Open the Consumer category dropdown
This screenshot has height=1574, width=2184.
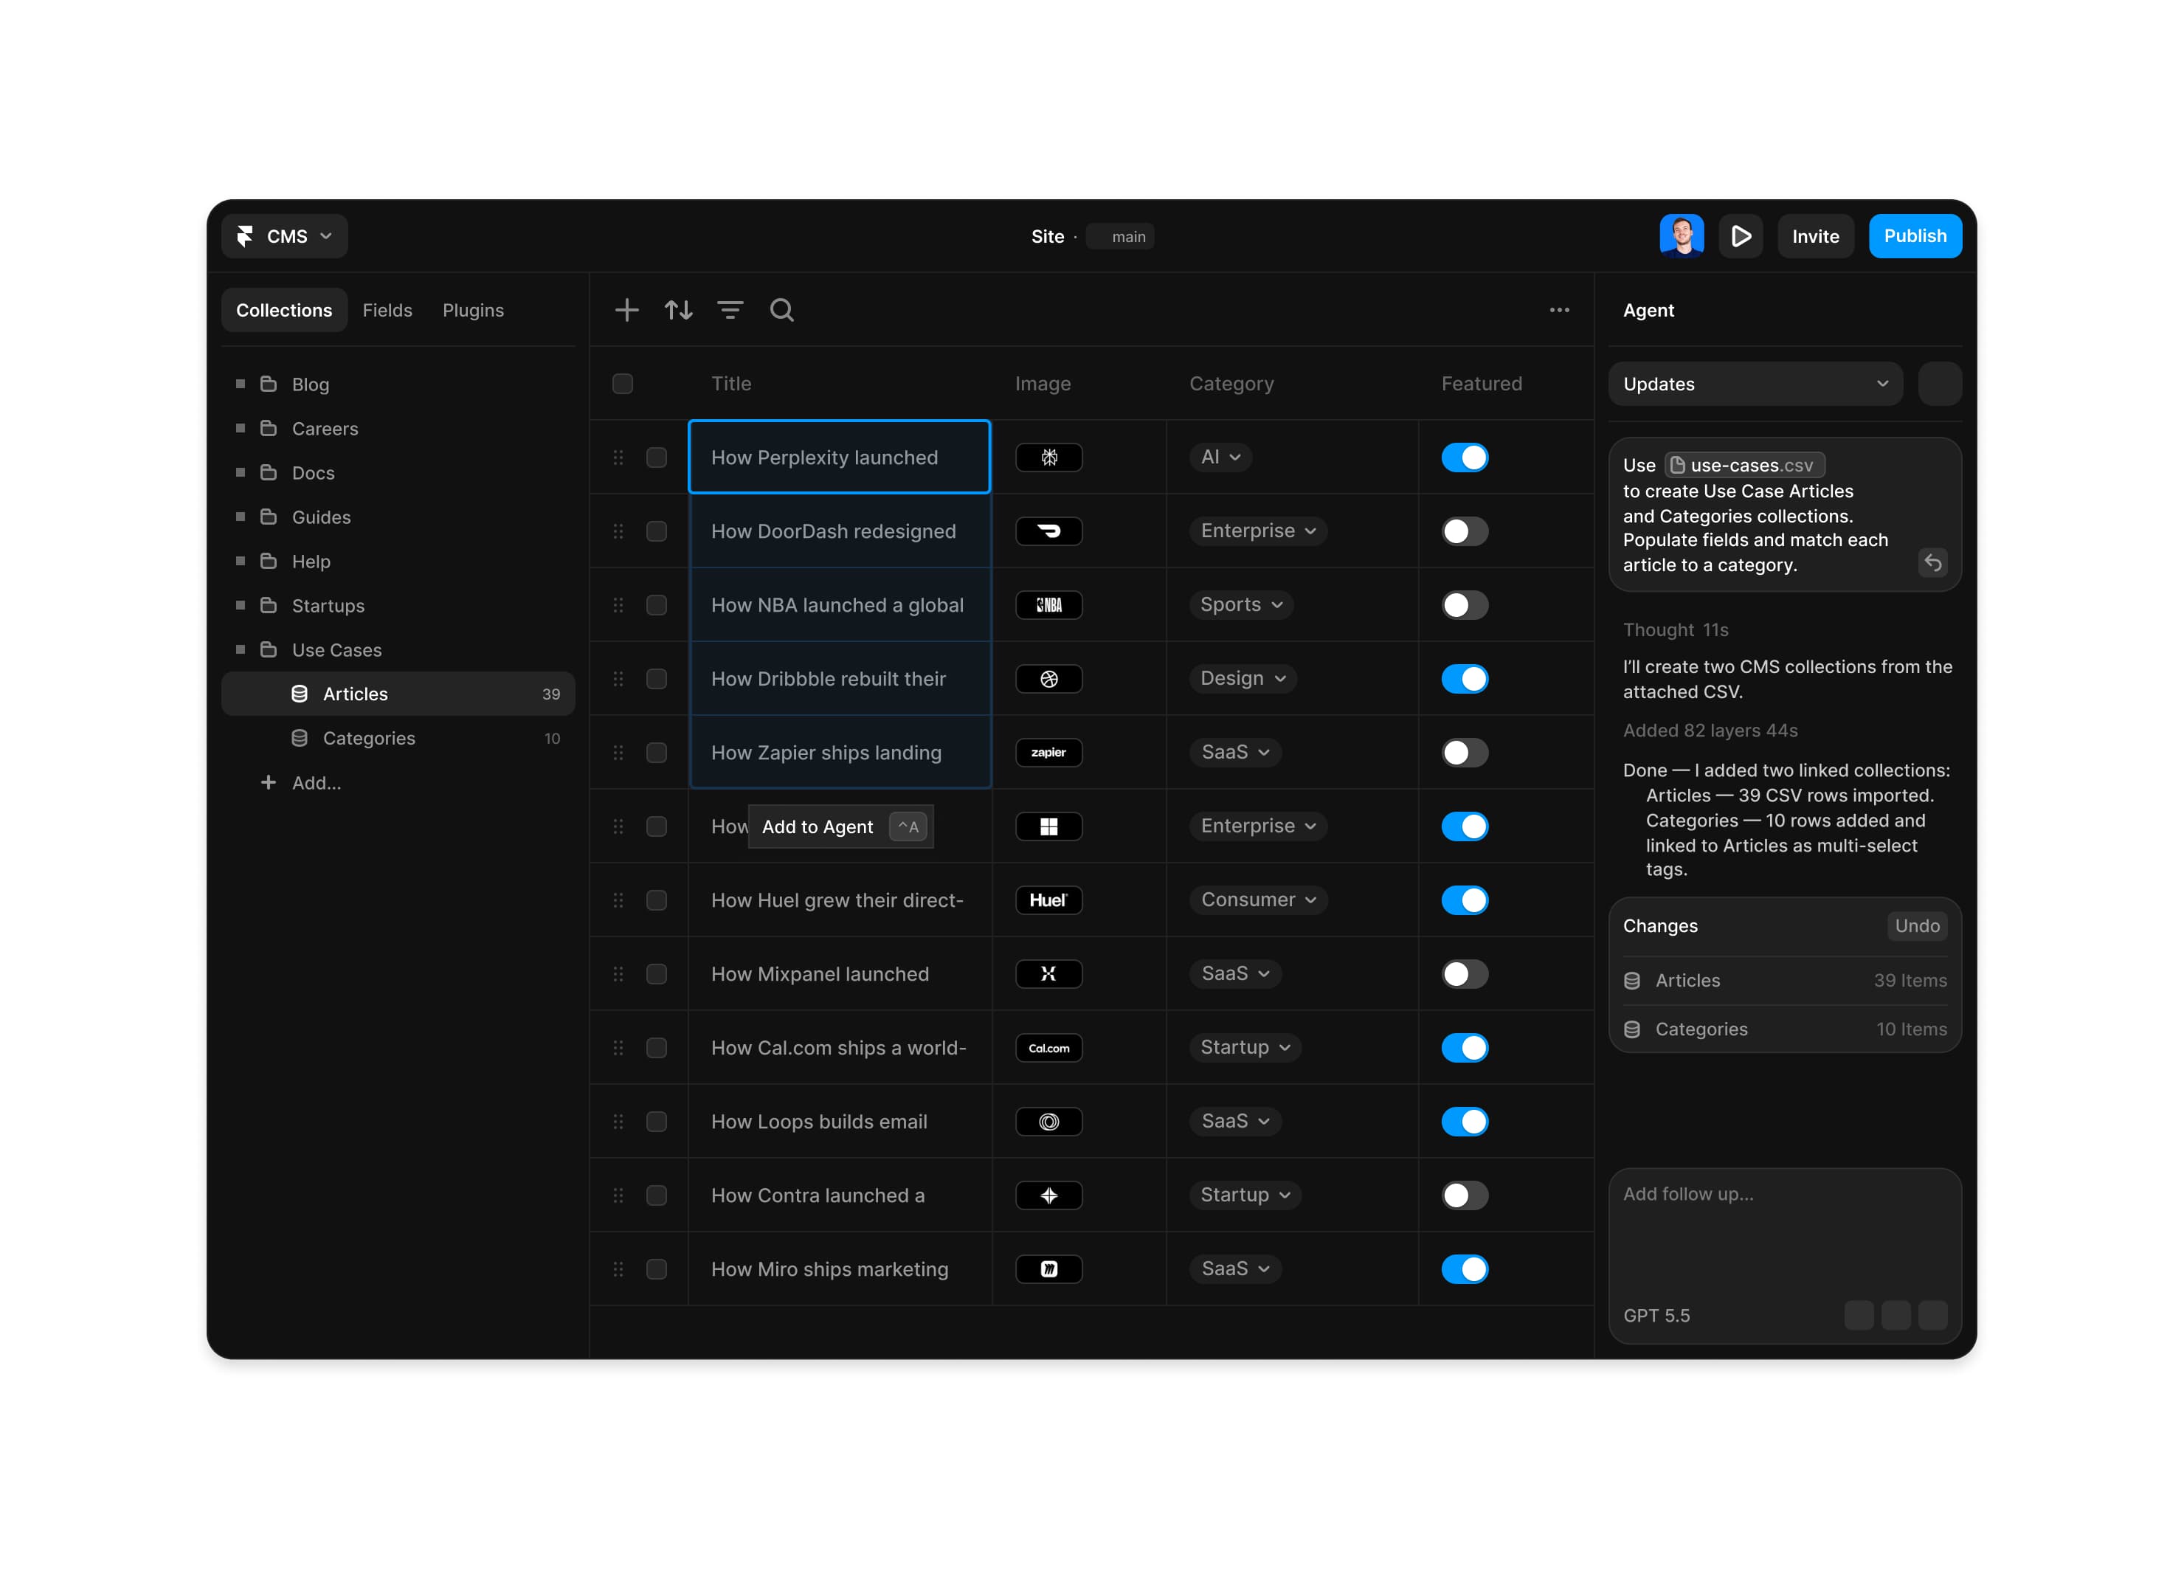pos(1257,901)
